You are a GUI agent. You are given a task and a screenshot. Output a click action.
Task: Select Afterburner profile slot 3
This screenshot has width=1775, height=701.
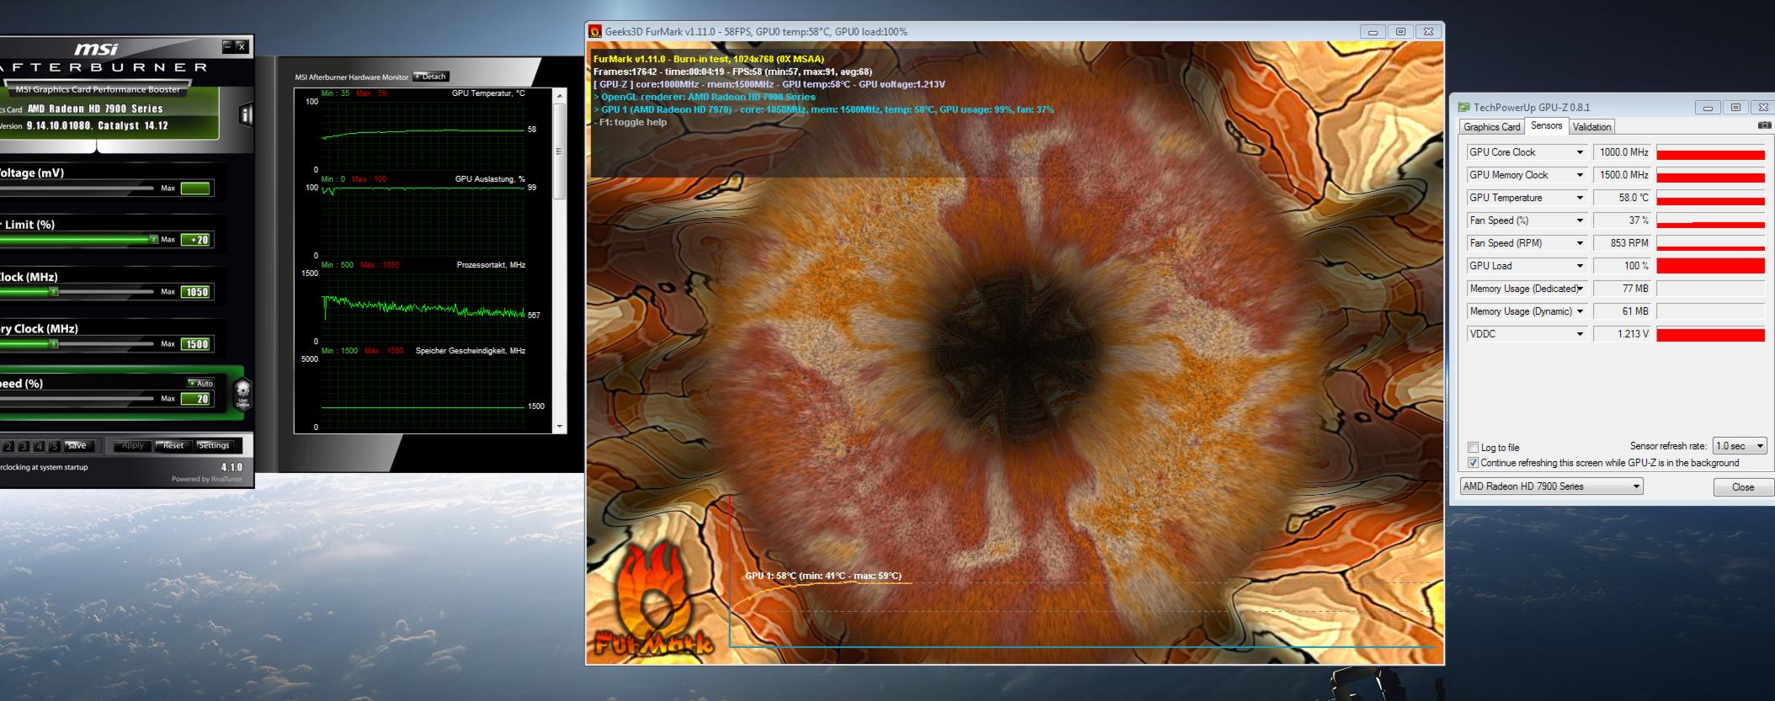click(x=24, y=446)
